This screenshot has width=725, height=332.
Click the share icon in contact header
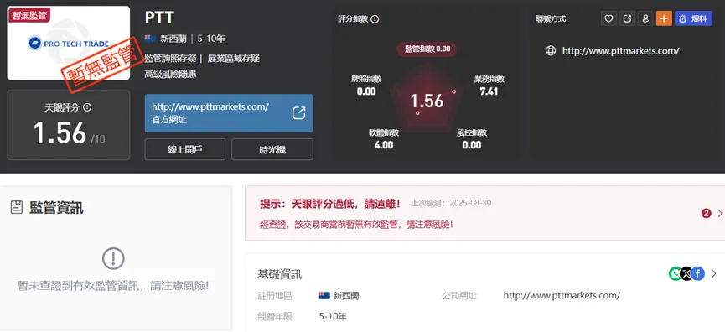pos(627,18)
